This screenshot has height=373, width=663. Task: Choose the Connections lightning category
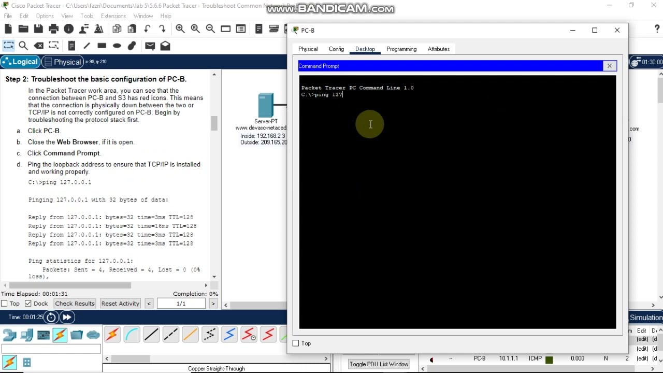(60, 335)
